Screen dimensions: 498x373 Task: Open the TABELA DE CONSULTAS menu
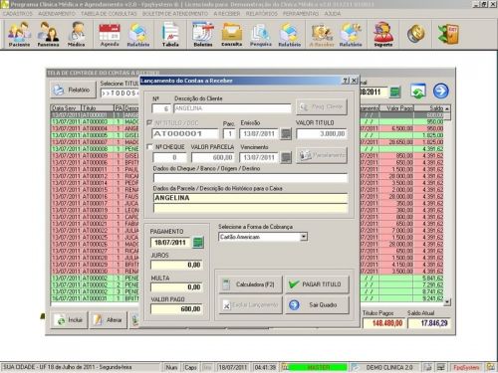coord(109,14)
